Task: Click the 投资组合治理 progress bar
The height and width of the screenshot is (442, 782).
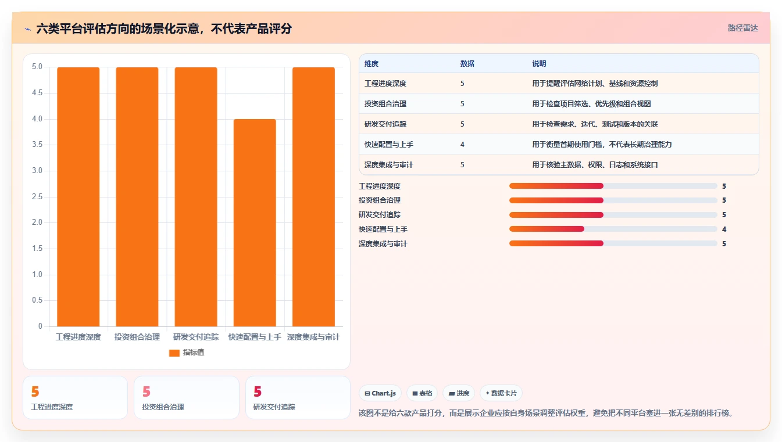Action: (613, 200)
